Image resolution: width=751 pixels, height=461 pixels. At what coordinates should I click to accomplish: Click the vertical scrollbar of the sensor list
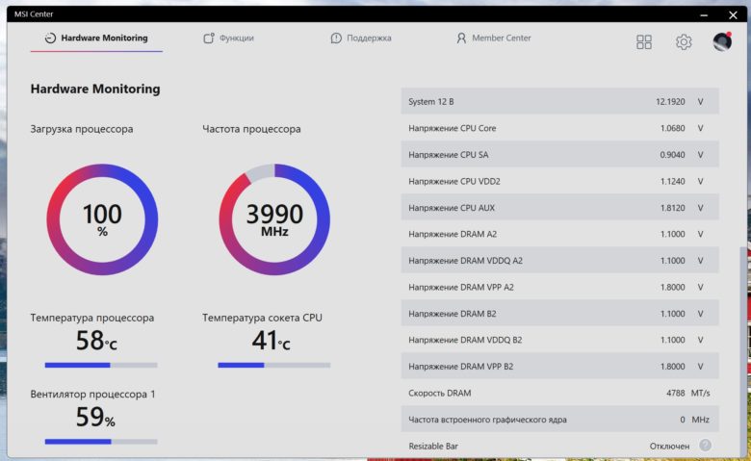pos(743,352)
